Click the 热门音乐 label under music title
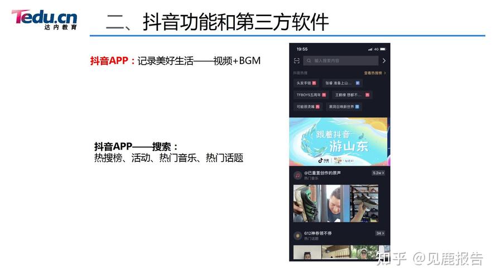496x279 pixels. 311,179
